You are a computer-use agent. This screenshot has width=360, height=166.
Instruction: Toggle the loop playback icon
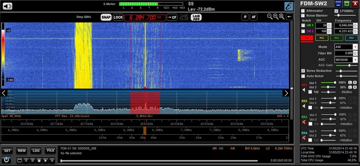[x=20, y=160]
